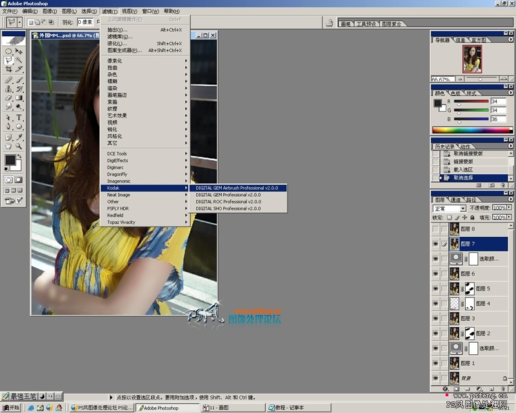This screenshot has height=413, width=516.
Task: Click the 开始 Start button
Action: coord(11,408)
